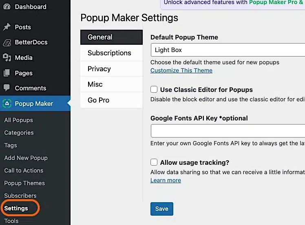Screen dimensions: 305x225
Task: Select Add New Popup
Action: coord(26,158)
